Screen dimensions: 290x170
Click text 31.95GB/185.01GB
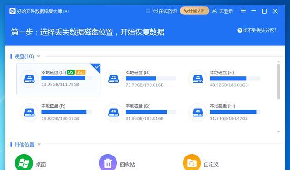[145, 118]
